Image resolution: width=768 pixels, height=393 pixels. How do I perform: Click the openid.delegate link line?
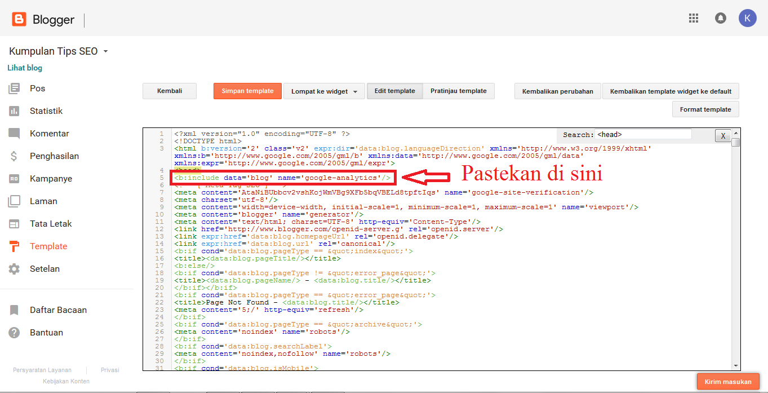click(x=316, y=236)
